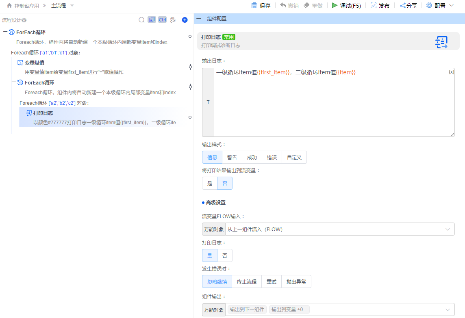This screenshot has width=465, height=318.
Task: Choose 否 for output to flow variable
Action: [225, 183]
